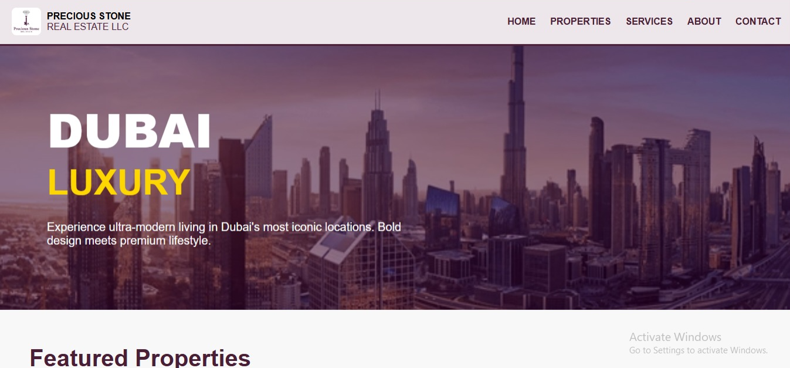Click the white DUBAI hero heading

[x=130, y=131]
